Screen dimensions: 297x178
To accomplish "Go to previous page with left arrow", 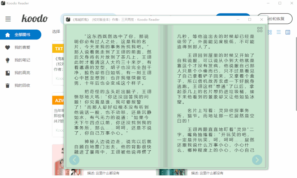I will coord(74,160).
